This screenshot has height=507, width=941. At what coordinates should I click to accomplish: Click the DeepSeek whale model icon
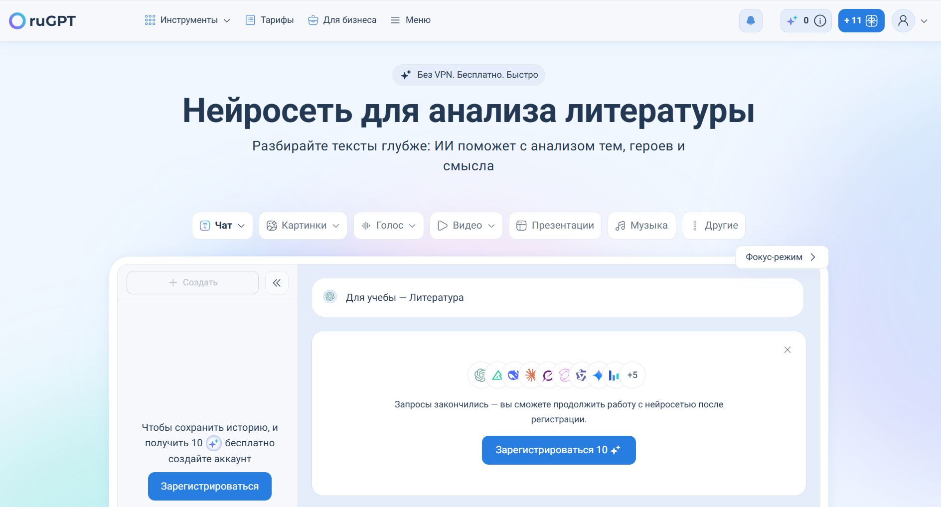[514, 375]
